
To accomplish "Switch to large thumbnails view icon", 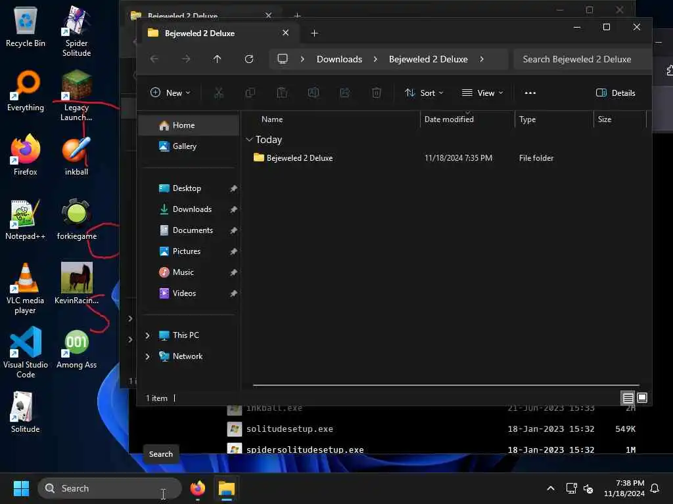I will 642,398.
